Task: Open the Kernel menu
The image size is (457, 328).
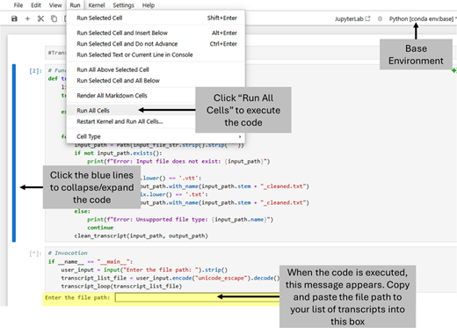Action: click(97, 5)
